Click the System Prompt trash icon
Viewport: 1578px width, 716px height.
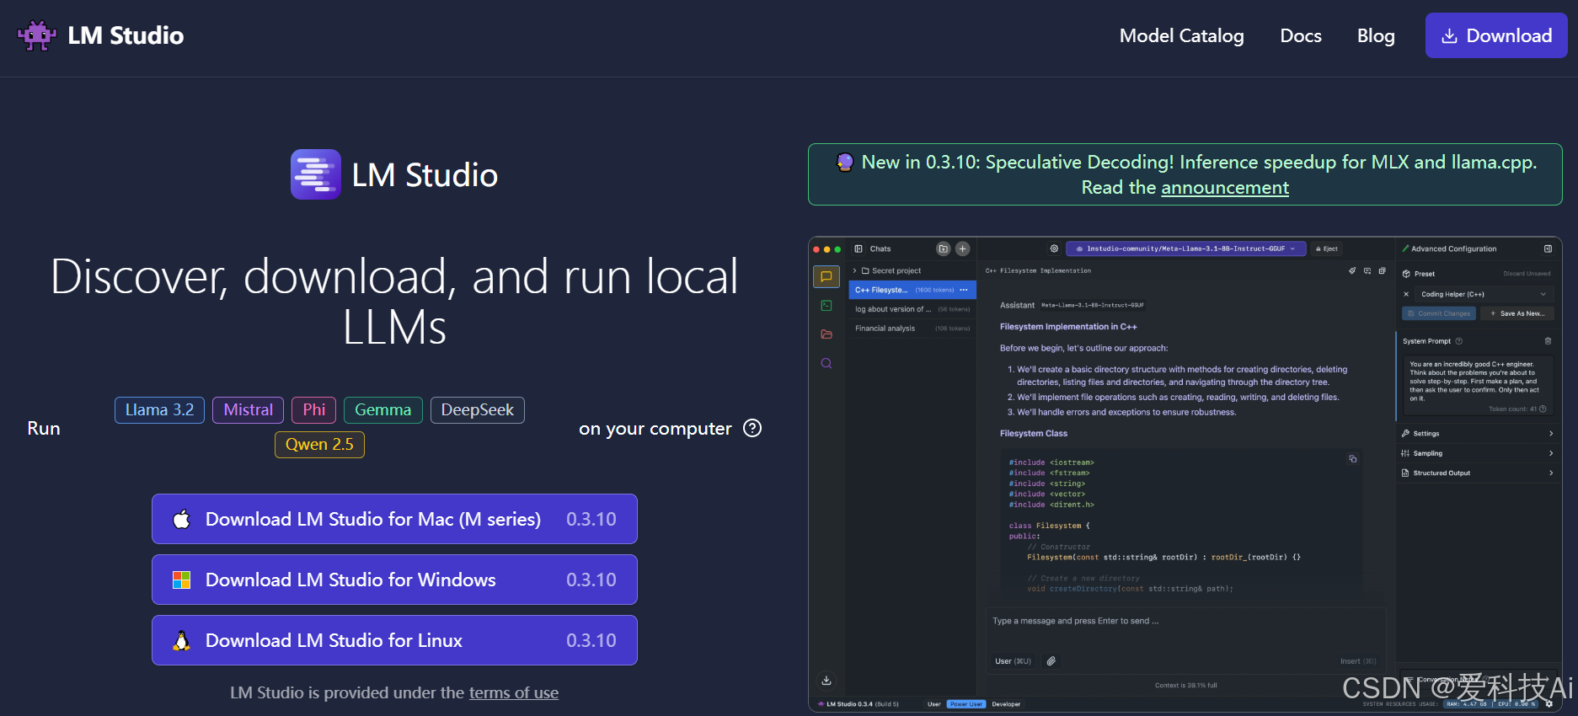(x=1548, y=341)
